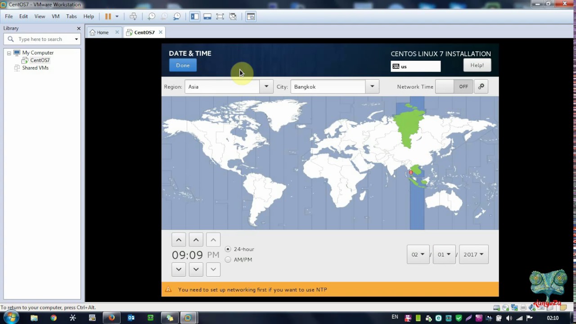
Task: Close the Library panel
Action: 79,28
